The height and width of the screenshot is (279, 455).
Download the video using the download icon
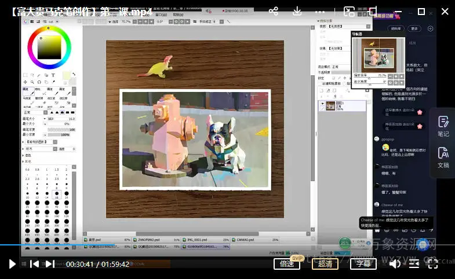(x=297, y=12)
